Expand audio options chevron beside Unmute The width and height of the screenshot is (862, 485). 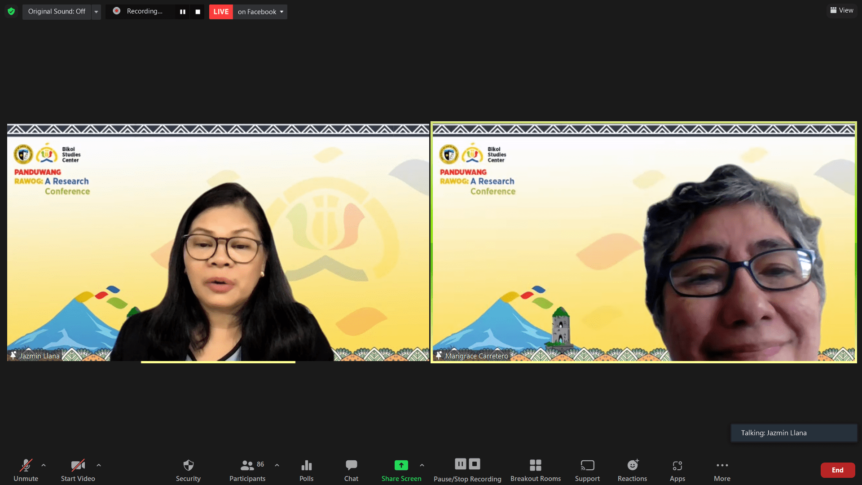tap(44, 465)
